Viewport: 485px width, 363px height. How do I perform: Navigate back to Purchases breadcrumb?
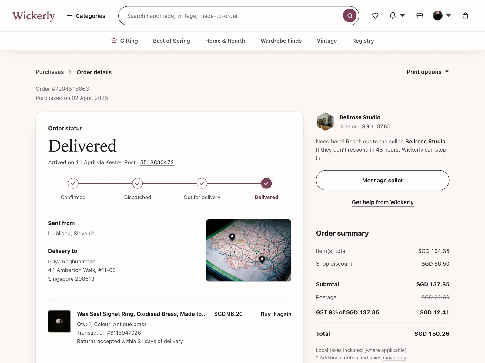tap(50, 72)
